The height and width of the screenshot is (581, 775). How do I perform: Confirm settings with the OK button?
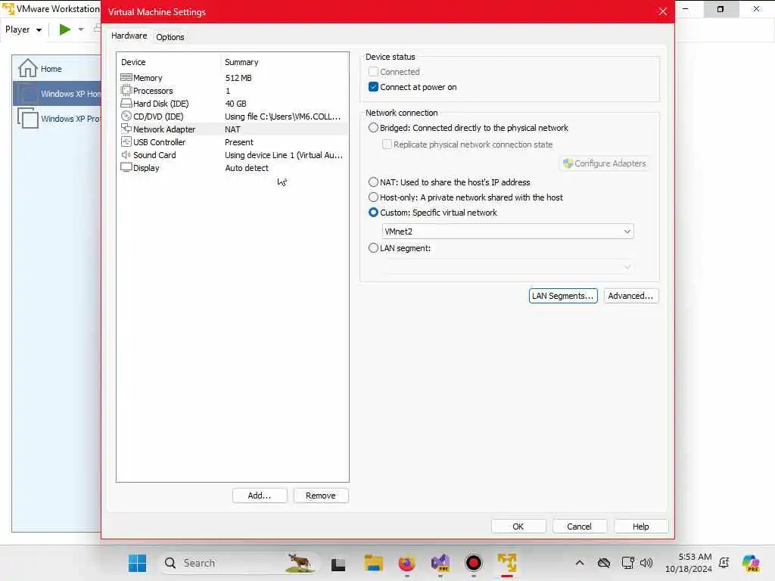click(518, 527)
